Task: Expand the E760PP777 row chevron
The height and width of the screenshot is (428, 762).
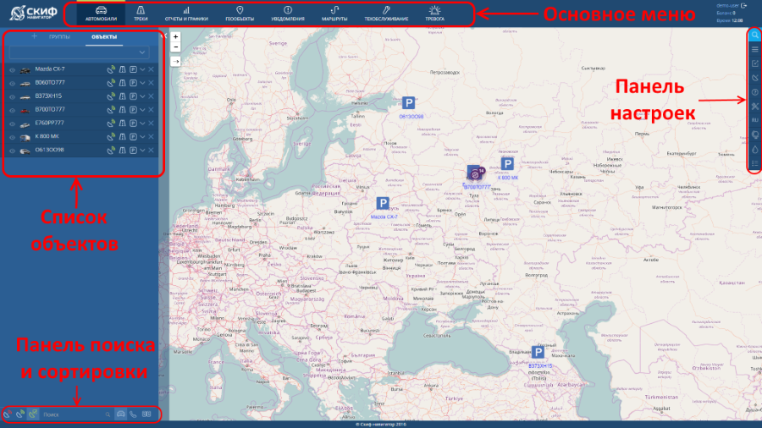Action: [142, 123]
